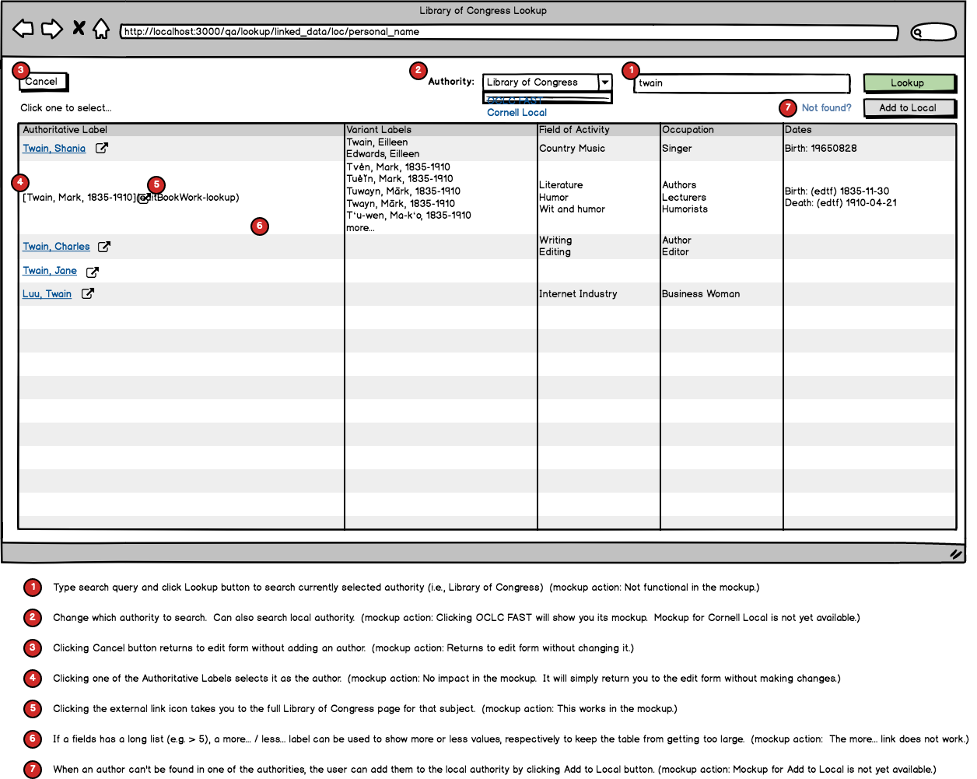Click the Edwards, Eilleen variant label

[x=383, y=154]
